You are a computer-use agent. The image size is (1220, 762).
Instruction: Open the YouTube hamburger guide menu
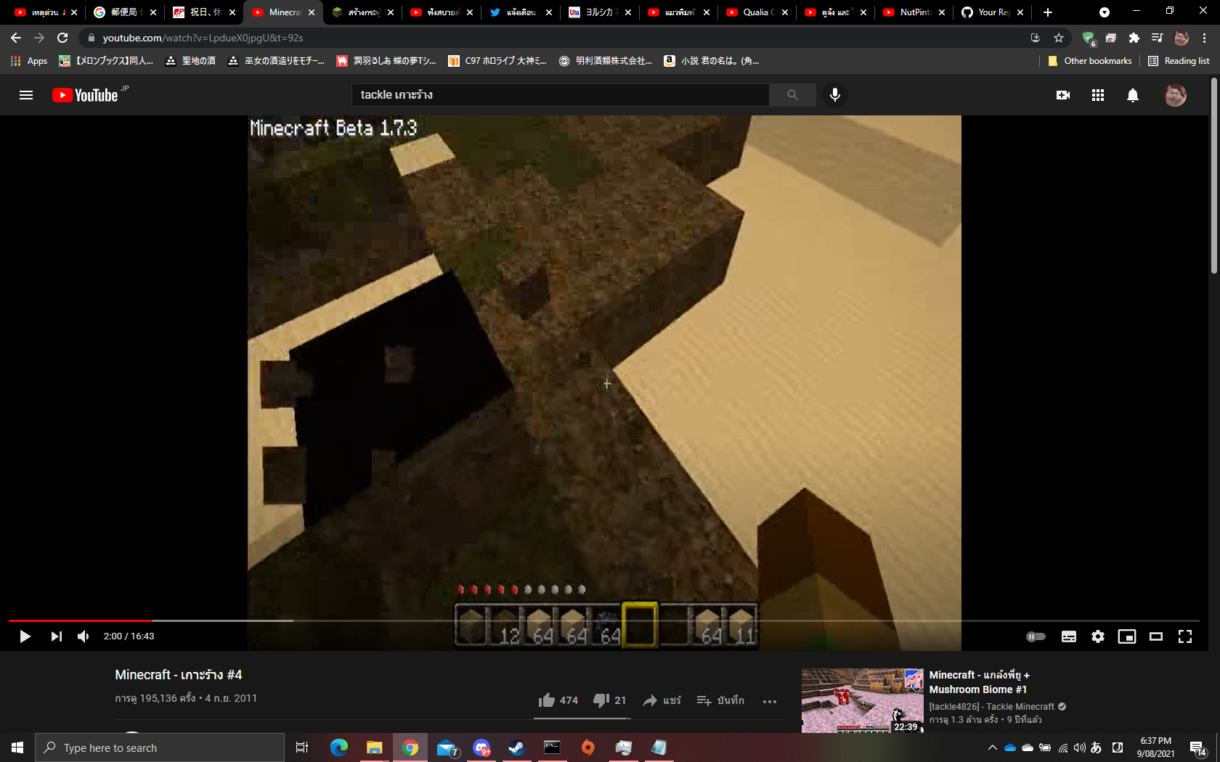click(x=26, y=95)
